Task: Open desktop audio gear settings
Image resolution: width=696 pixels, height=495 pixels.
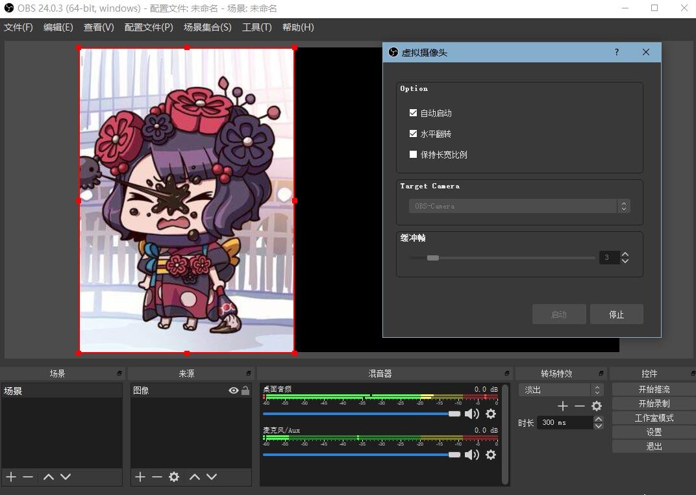Action: (x=491, y=414)
